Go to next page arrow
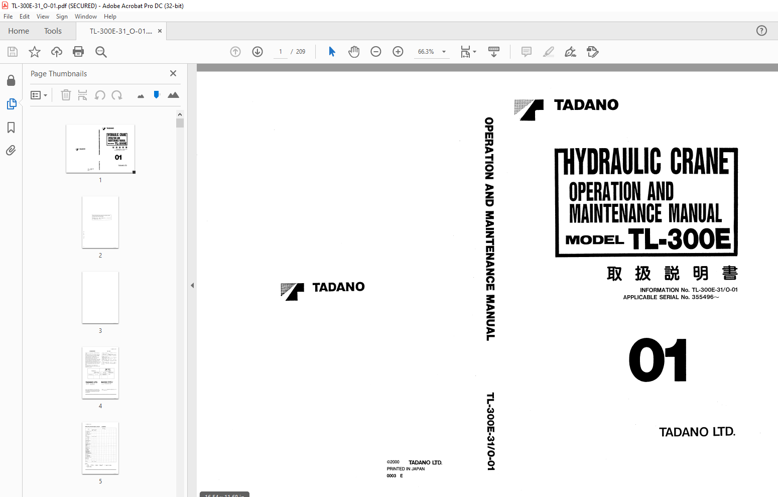This screenshot has height=497, width=778. pos(257,52)
